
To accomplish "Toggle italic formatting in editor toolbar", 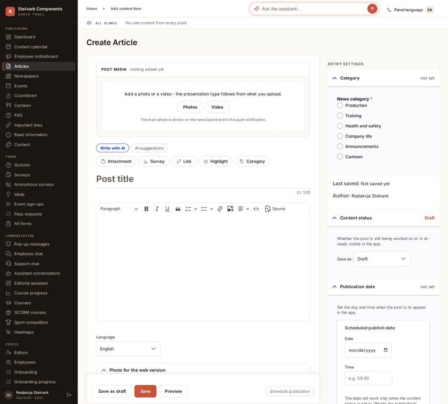I will click(157, 209).
